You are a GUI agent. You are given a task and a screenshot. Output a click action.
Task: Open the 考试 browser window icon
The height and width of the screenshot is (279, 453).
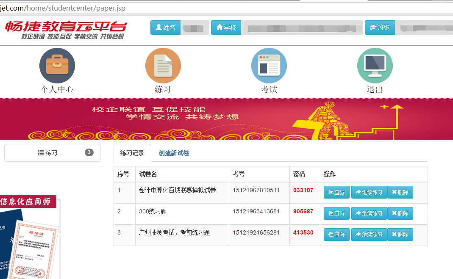[269, 66]
